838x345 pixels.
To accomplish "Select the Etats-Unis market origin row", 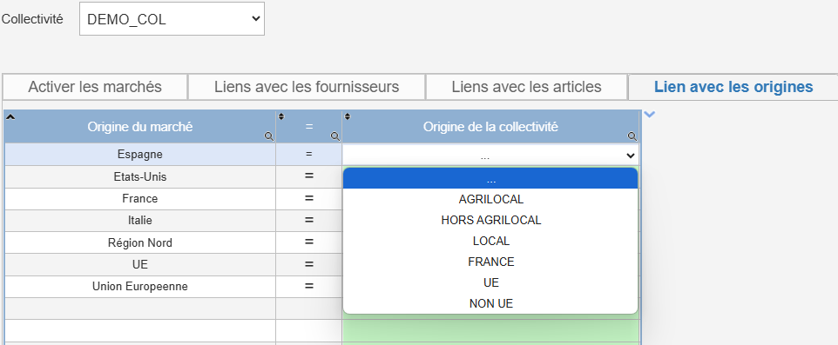I will tap(140, 176).
